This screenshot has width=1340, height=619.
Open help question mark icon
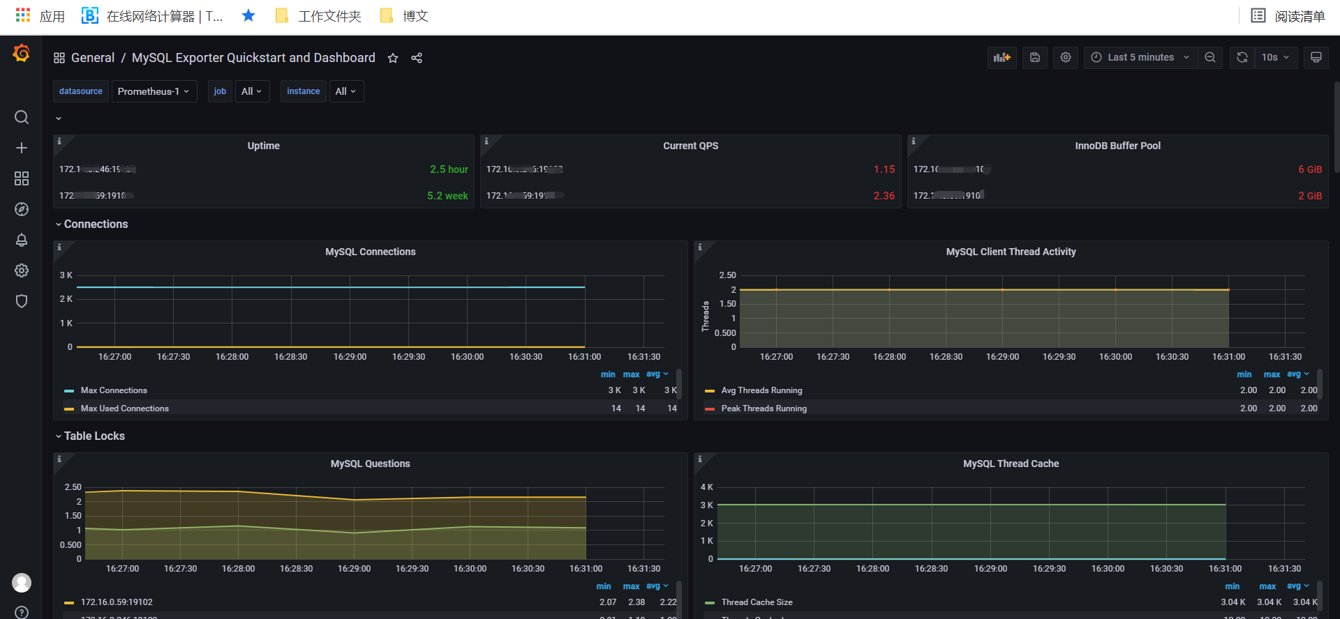pyautogui.click(x=22, y=613)
